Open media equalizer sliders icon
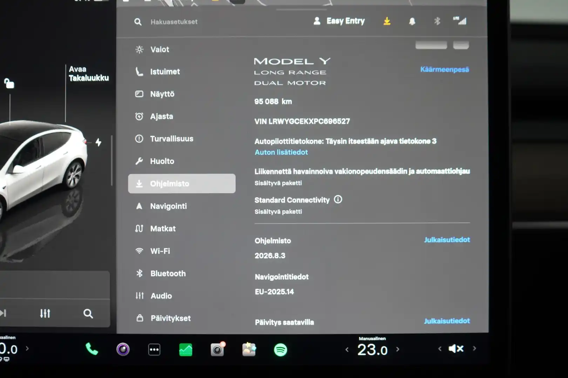 pos(45,313)
